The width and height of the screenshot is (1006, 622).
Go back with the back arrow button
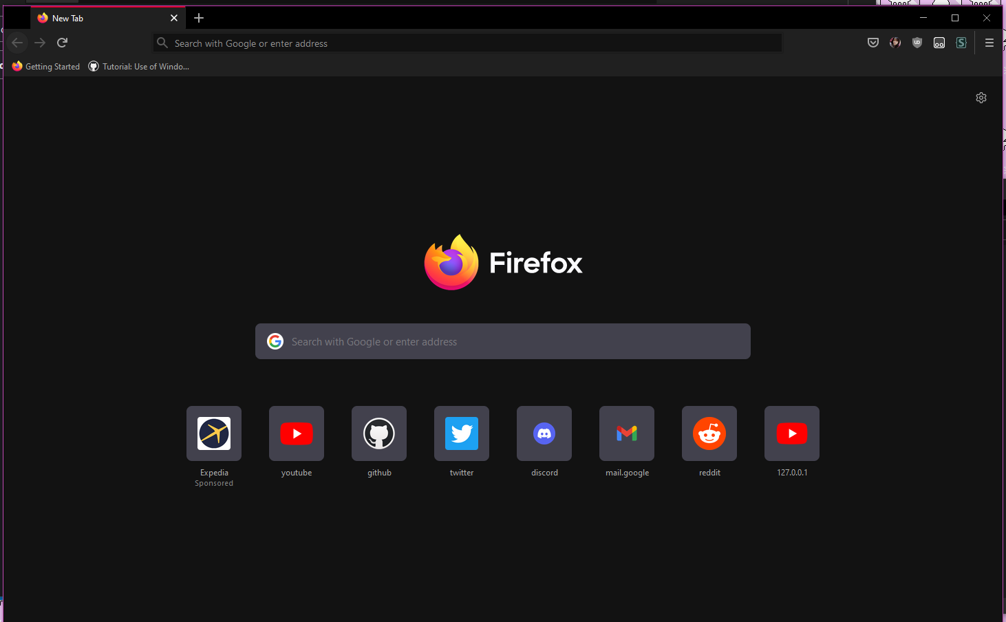click(18, 43)
